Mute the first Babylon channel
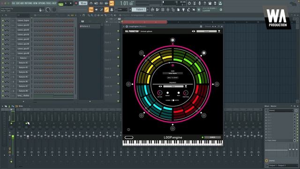 3,58
